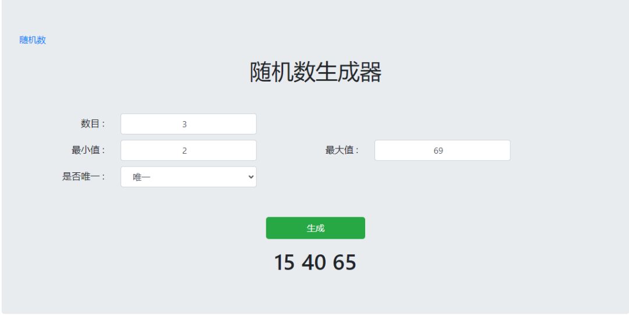Click the 随机数 breadcrumb link

pos(33,40)
